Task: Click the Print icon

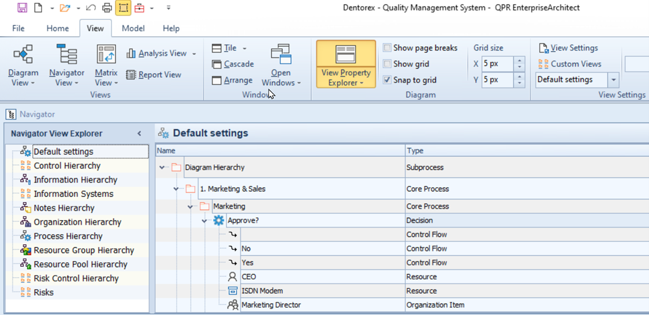Action: coord(107,7)
